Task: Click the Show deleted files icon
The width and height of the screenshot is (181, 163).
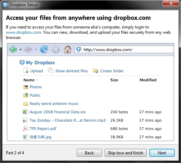Action: (51, 70)
